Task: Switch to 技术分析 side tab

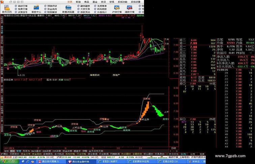Action: point(2,30)
